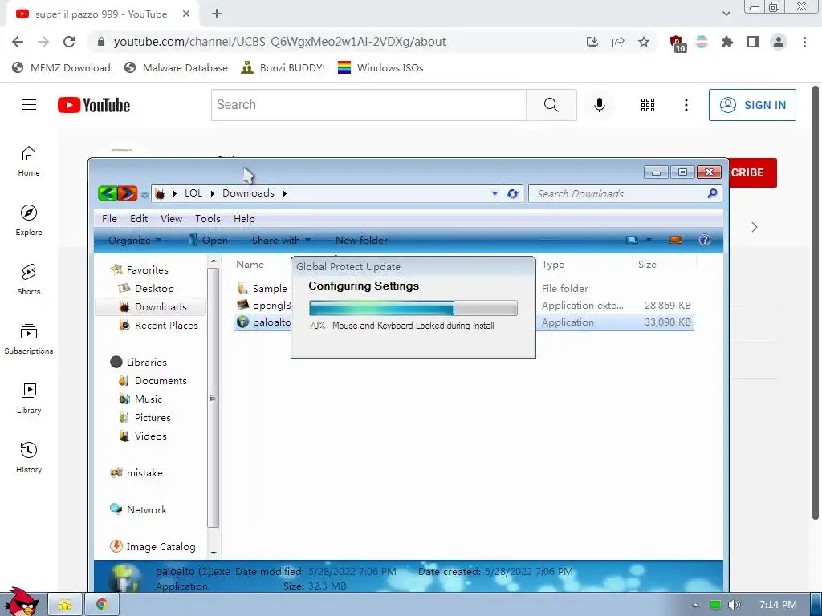Image resolution: width=822 pixels, height=616 pixels.
Task: Open the Chrome profile avatar
Action: pyautogui.click(x=779, y=42)
